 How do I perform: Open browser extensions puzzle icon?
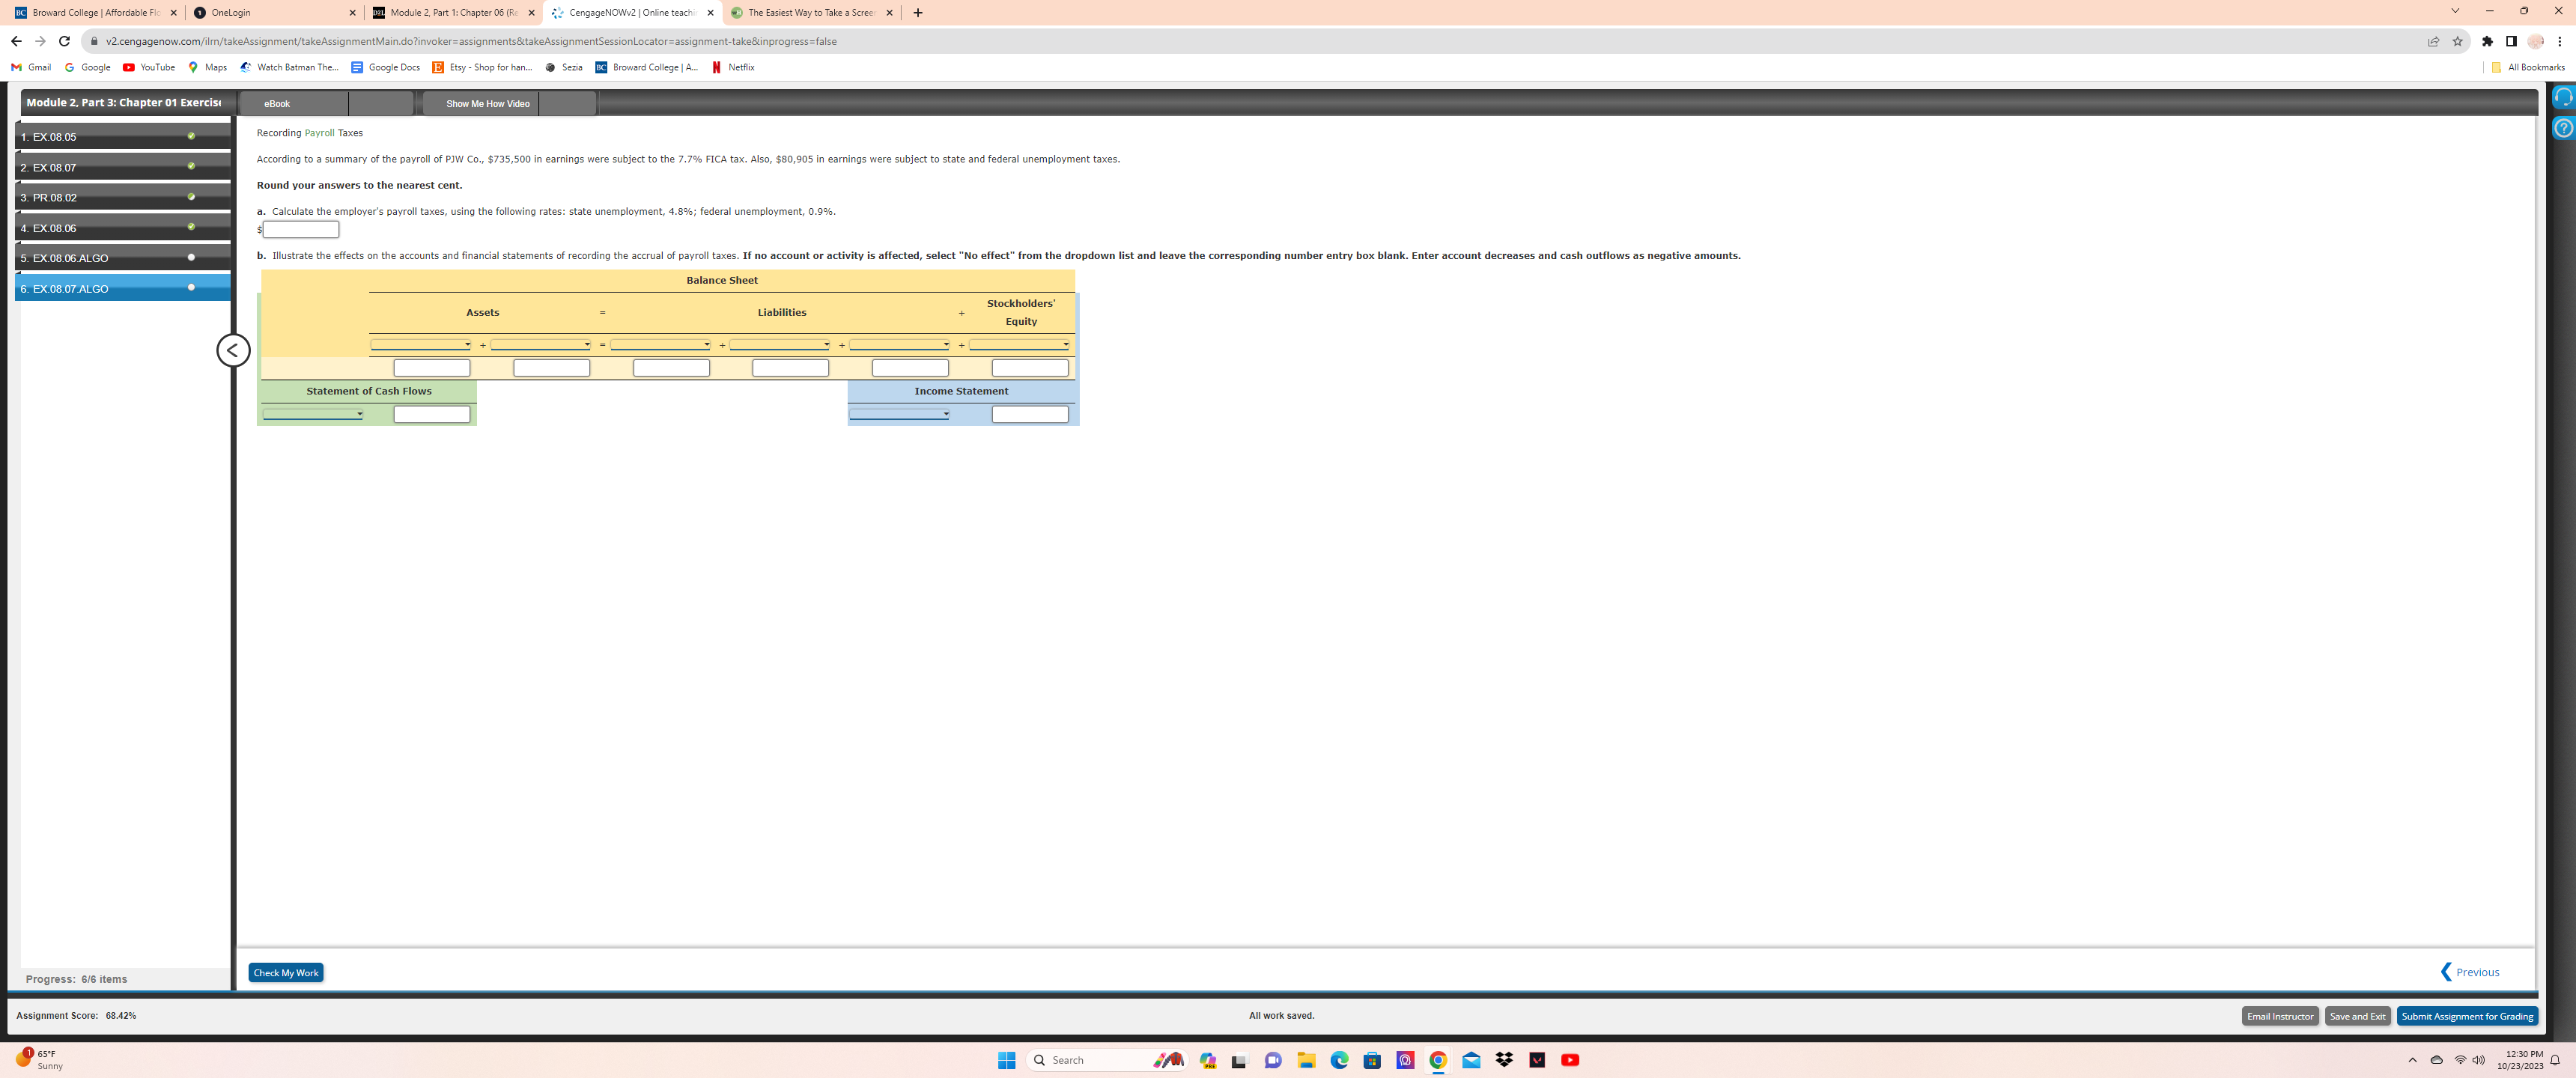tap(2487, 41)
